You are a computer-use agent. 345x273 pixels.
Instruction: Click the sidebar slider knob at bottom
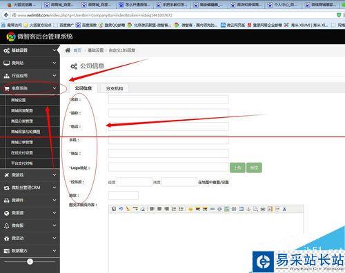(30, 261)
